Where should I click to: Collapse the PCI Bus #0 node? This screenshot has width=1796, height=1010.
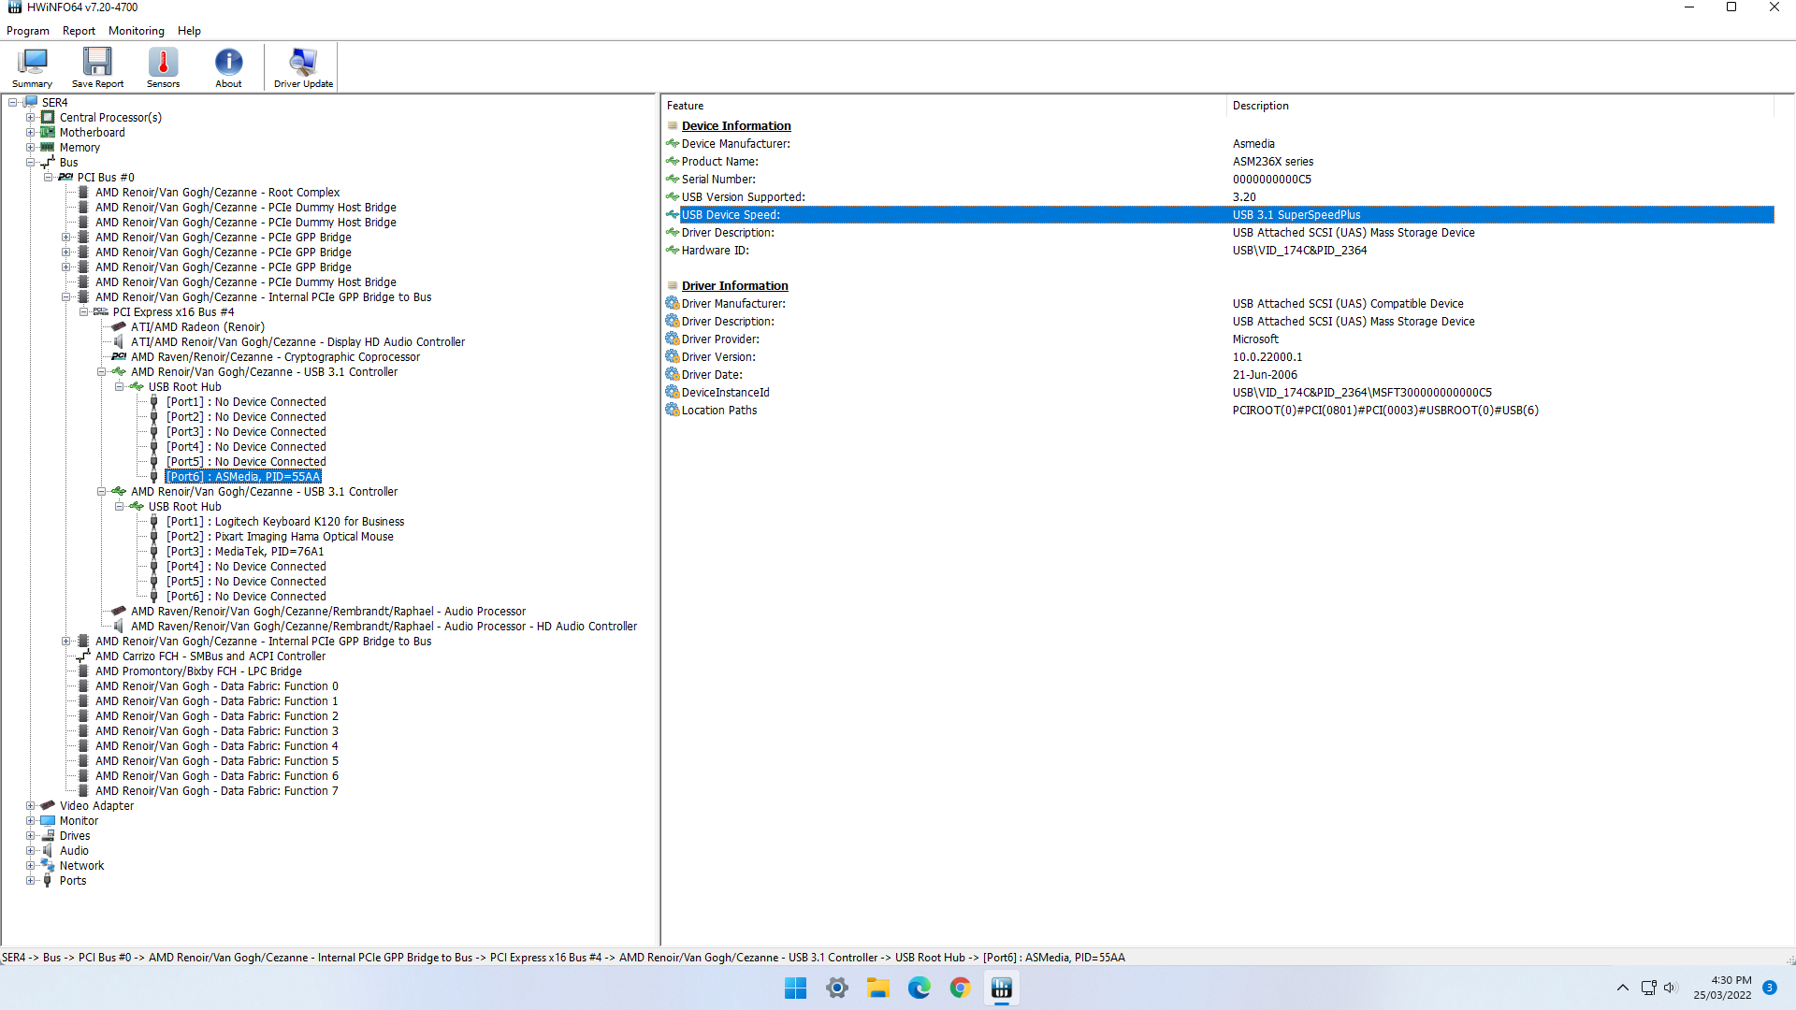(x=48, y=177)
